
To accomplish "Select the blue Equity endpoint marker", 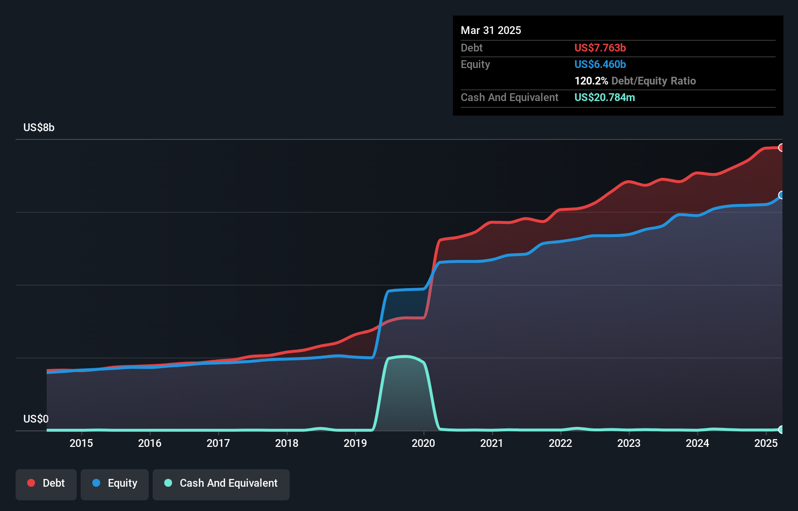I will [x=781, y=195].
